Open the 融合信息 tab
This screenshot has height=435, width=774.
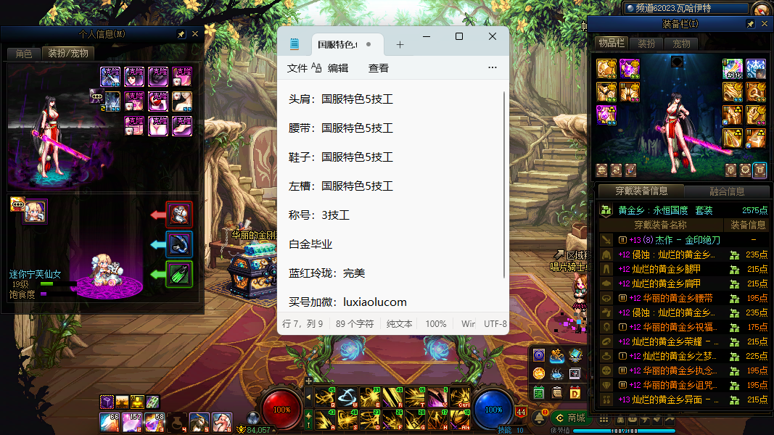coord(726,191)
